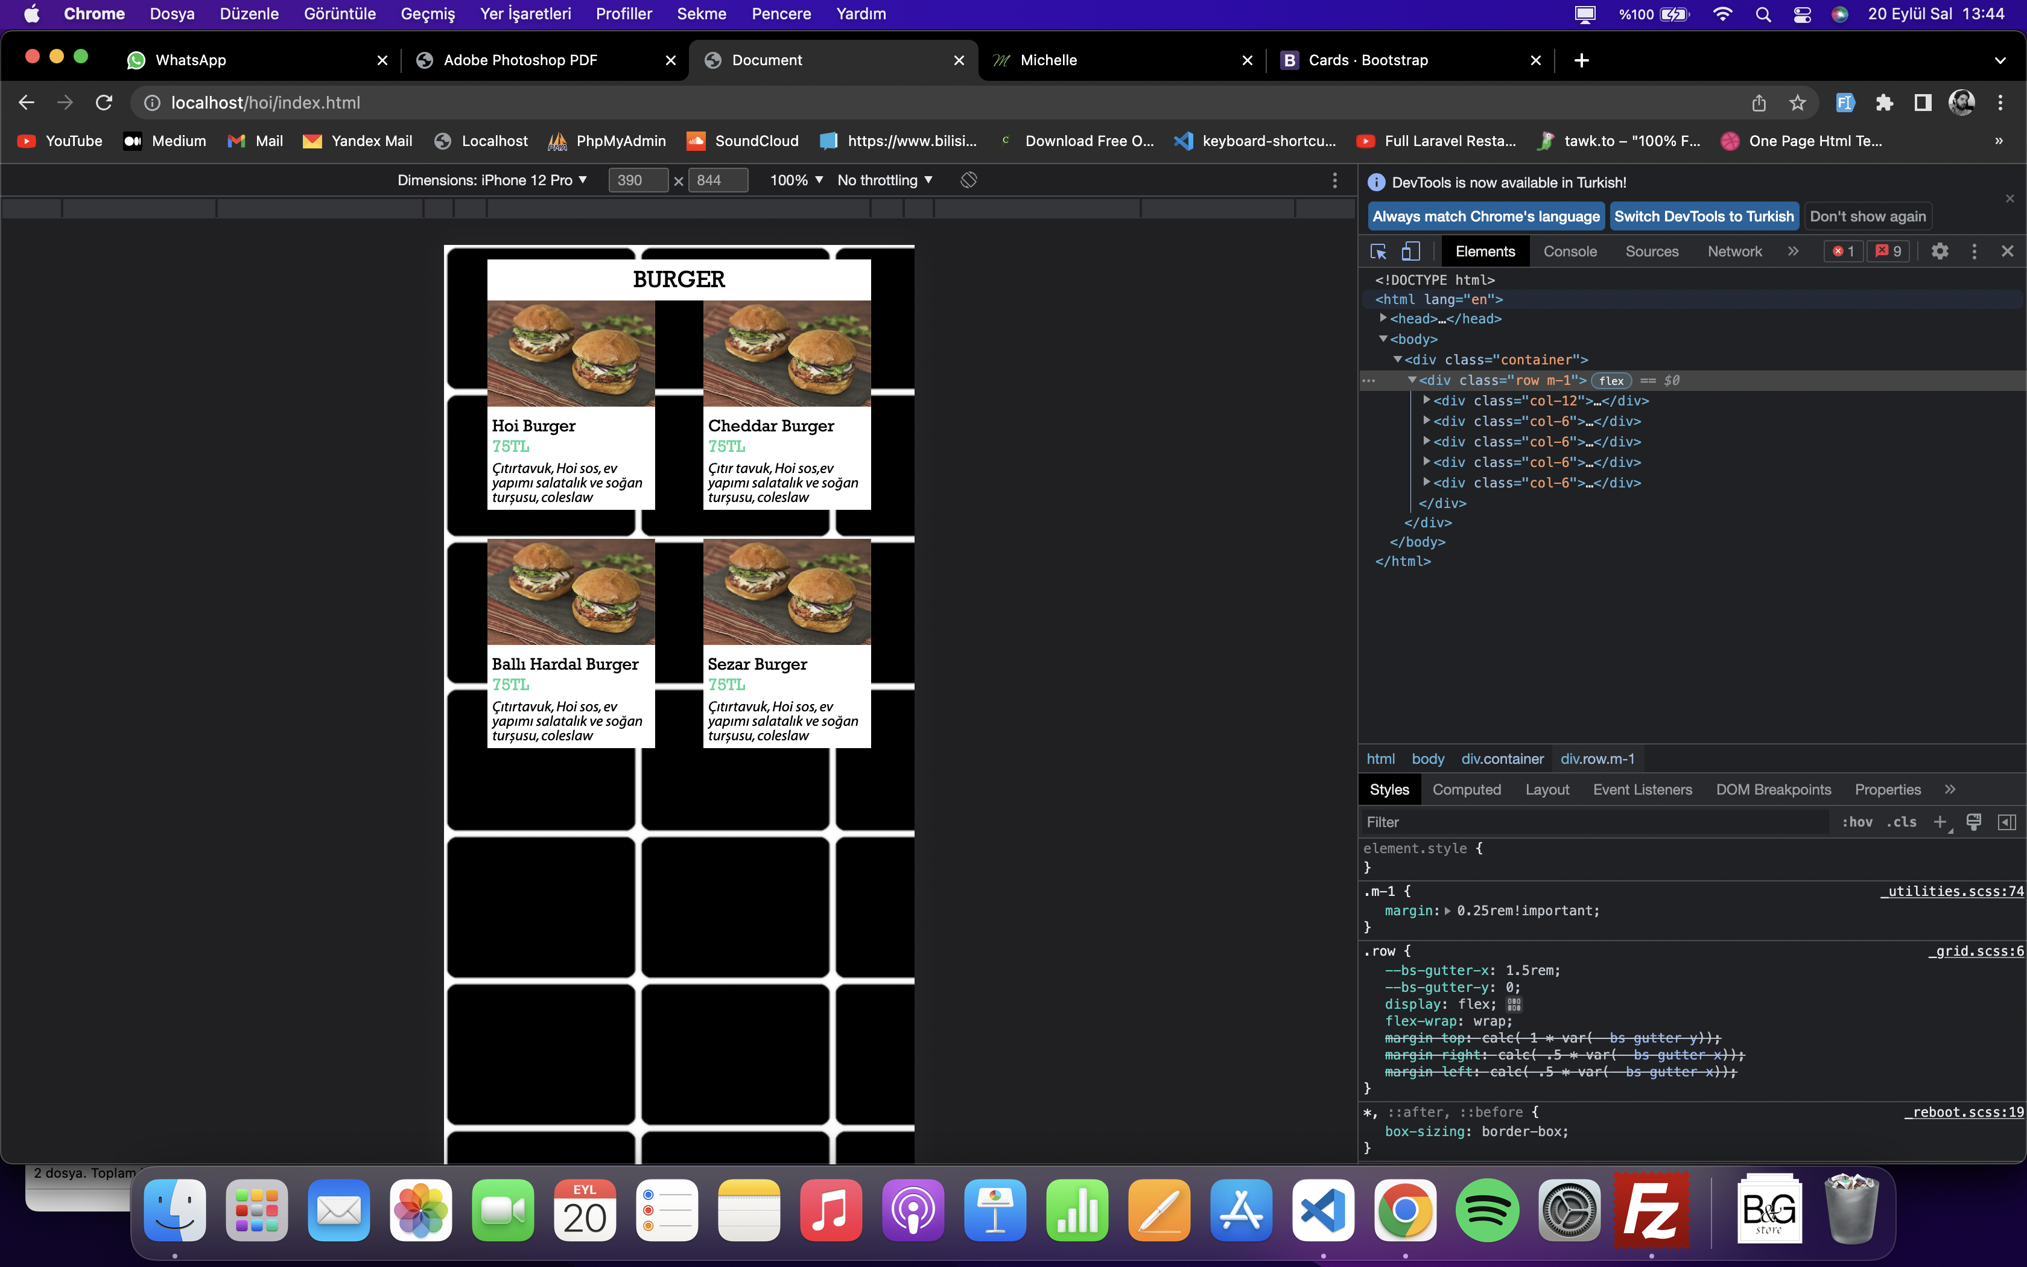Open the No throttling dropdown
Image resolution: width=2027 pixels, height=1267 pixels.
pos(884,180)
